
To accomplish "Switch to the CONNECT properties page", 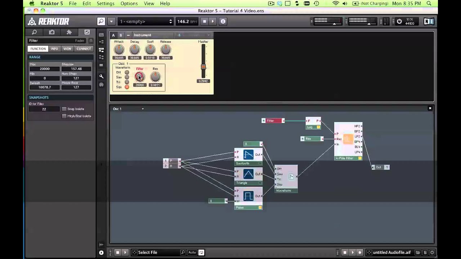I will 84,49.
